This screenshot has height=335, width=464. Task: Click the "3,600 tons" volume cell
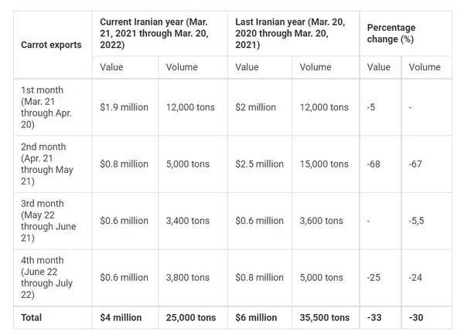click(321, 221)
